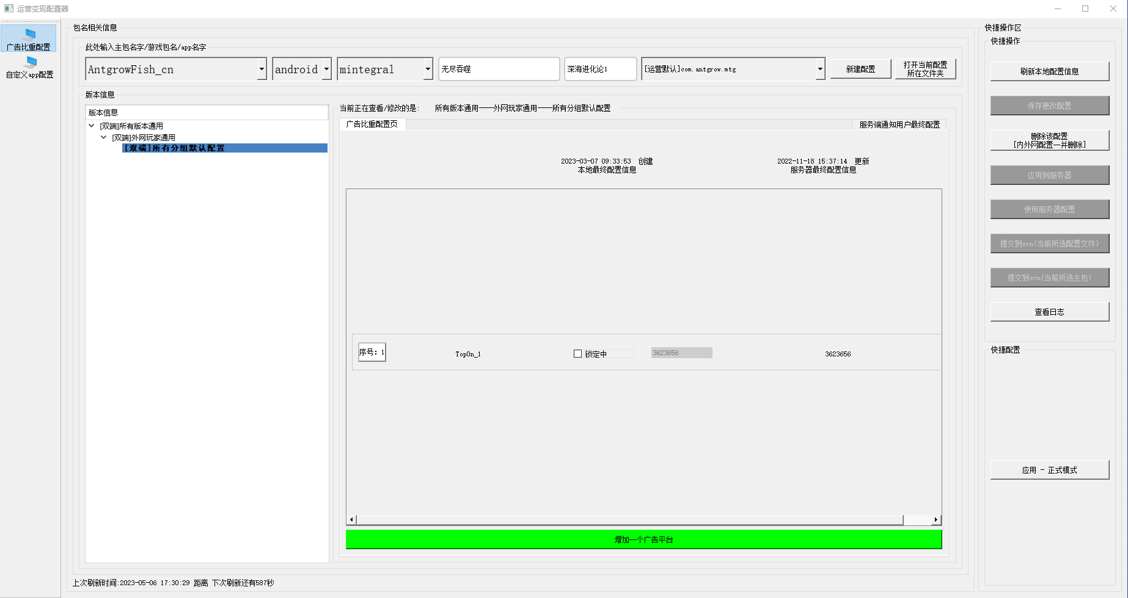Select the [双端]外网玩家通用 tree label
The image size is (1128, 598).
coord(144,138)
